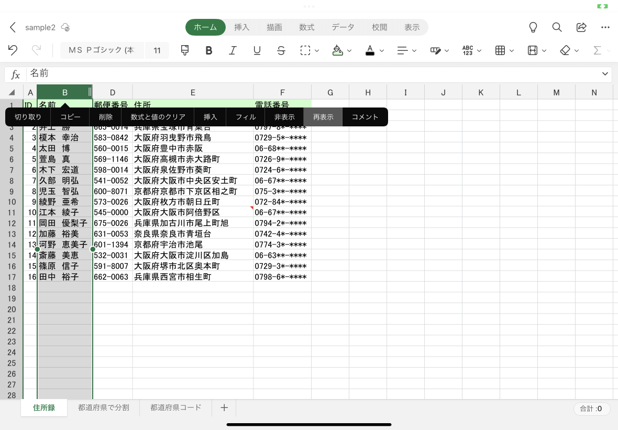Apply fill color with paint bucket

[x=337, y=50]
